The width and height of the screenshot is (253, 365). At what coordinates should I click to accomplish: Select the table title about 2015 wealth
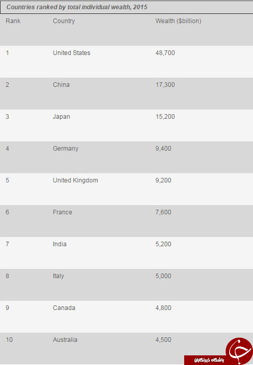[x=77, y=7]
